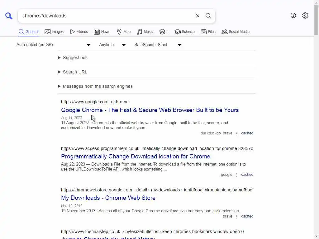Open the Google Chrome result link
The height and width of the screenshot is (239, 319).
pos(150,110)
